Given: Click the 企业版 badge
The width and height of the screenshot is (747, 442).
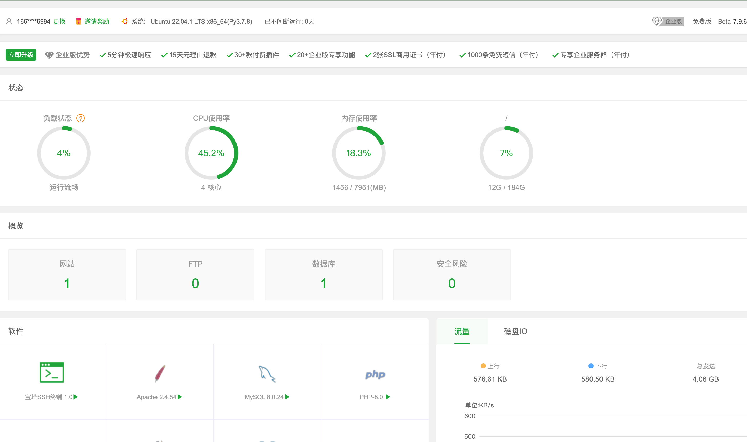Looking at the screenshot, I should (x=673, y=22).
